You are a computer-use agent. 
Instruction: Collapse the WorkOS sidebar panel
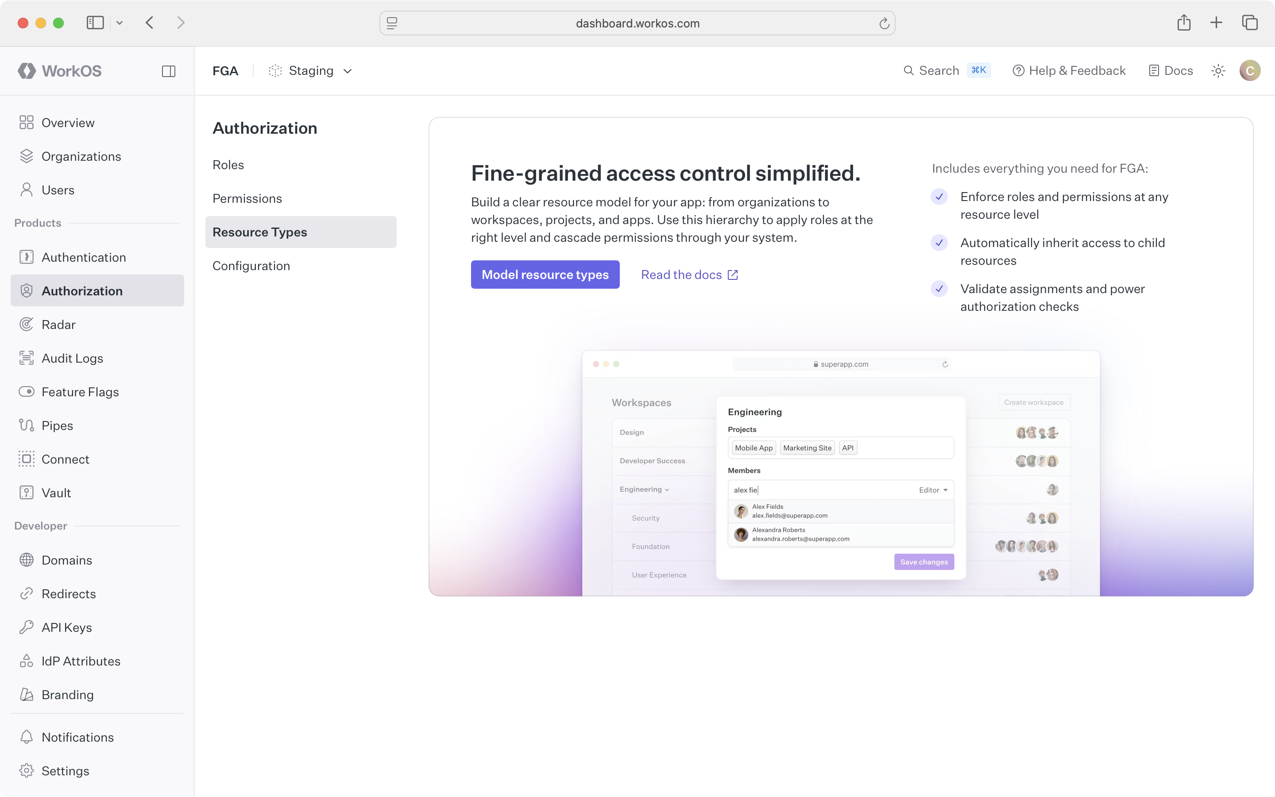click(169, 71)
